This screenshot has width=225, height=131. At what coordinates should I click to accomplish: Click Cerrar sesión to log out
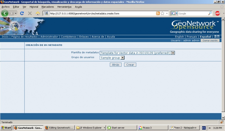pyautogui.click(x=210, y=41)
